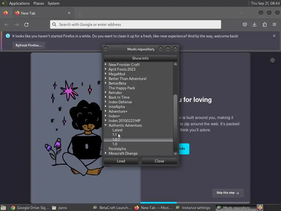This screenshot has height=211, width=281.
Task: Click the Firefox forward arrow
Action: (x=16, y=24)
